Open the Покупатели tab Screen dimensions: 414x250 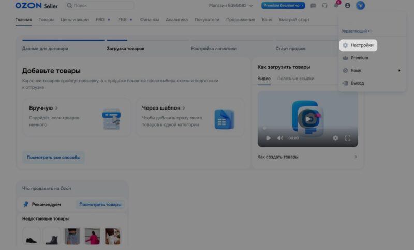pyautogui.click(x=207, y=20)
